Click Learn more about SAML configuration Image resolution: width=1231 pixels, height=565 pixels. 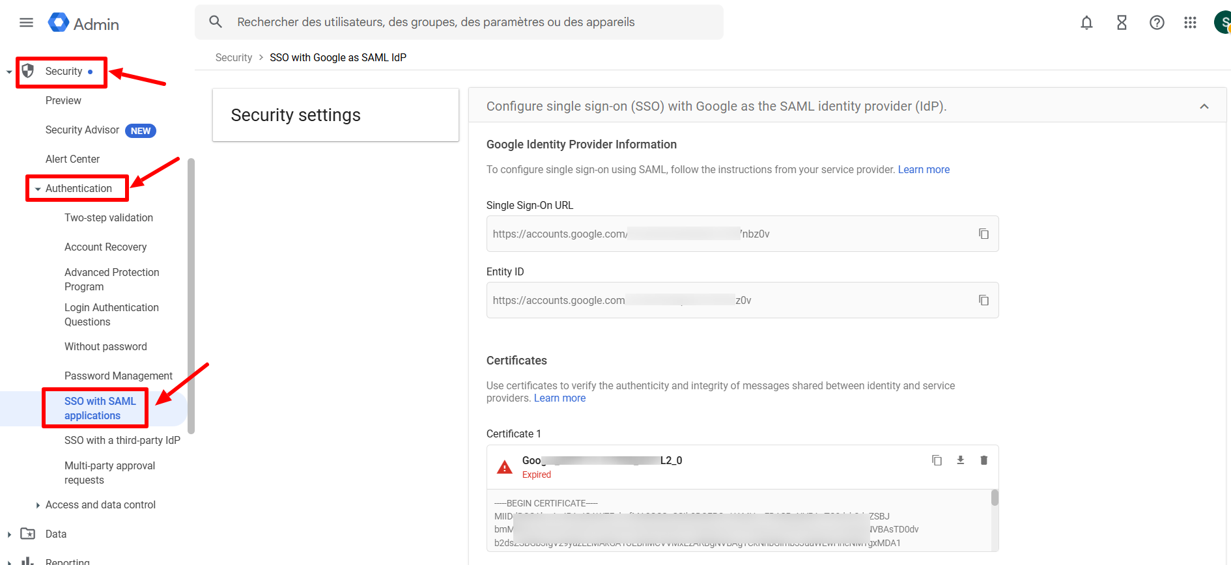(924, 169)
